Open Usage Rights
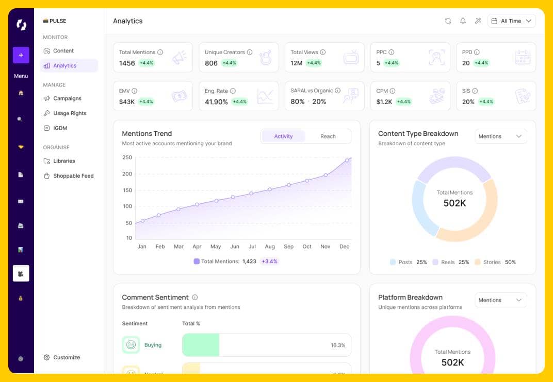The height and width of the screenshot is (382, 553). (69, 113)
